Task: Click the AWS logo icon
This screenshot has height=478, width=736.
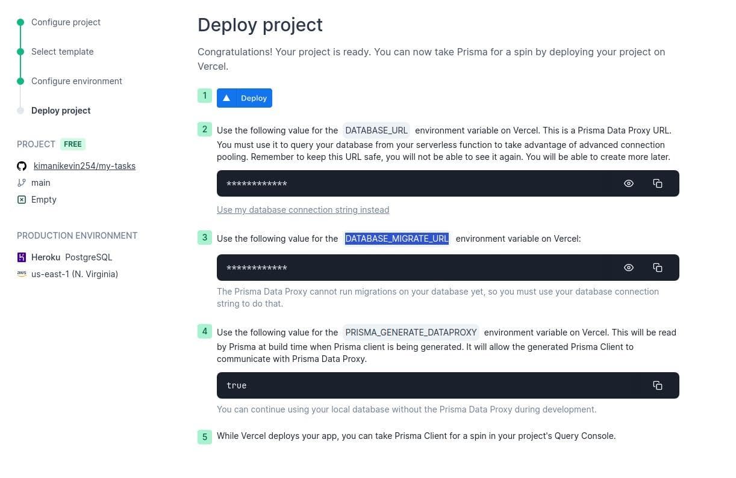Action: (x=22, y=274)
